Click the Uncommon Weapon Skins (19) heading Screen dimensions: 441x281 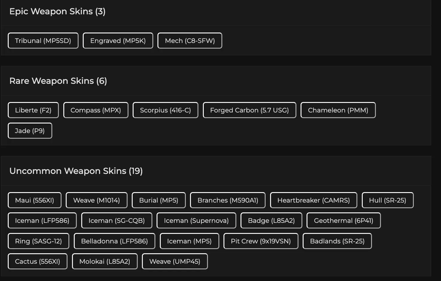76,171
